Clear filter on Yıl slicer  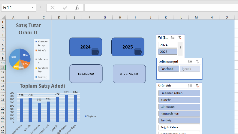pyautogui.click(x=180, y=38)
